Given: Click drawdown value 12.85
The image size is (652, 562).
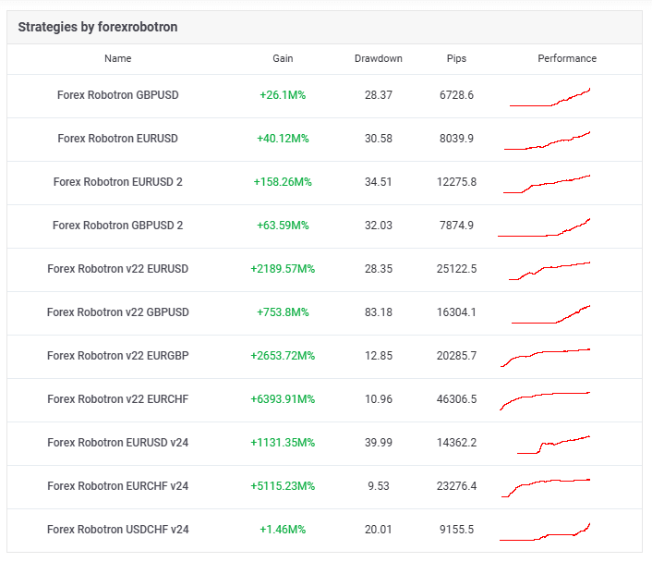Looking at the screenshot, I should pyautogui.click(x=379, y=356).
